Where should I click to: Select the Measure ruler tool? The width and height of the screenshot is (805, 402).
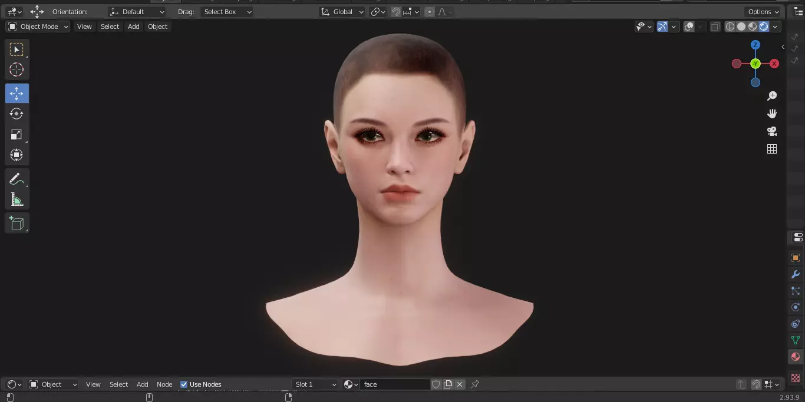click(x=17, y=200)
